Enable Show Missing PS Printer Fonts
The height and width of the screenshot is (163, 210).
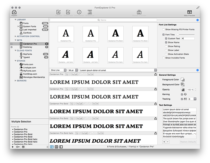click(164, 29)
